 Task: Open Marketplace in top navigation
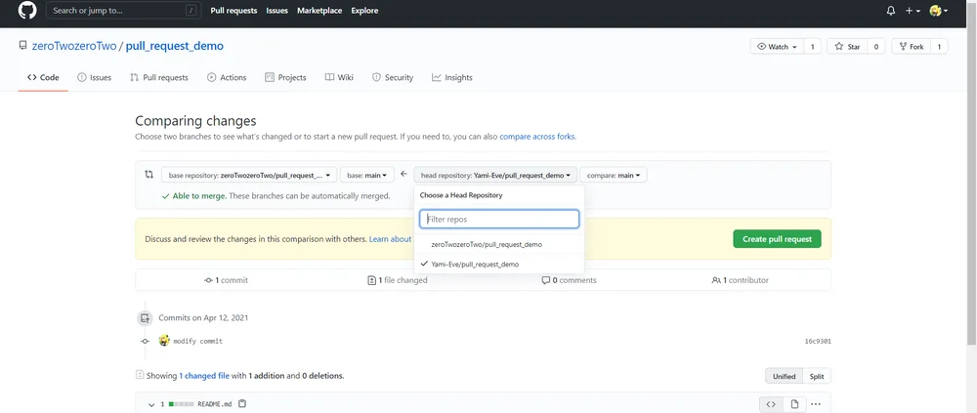(319, 11)
